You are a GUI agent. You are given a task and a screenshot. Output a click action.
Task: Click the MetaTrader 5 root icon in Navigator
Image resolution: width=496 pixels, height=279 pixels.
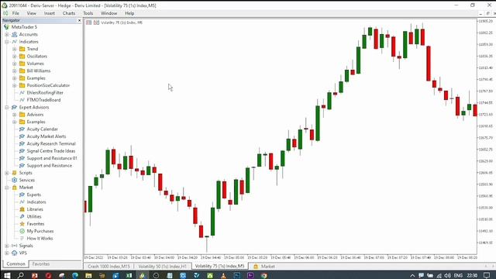(x=6, y=27)
